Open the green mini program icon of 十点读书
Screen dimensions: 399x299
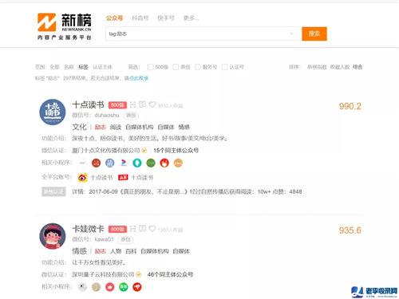(151, 163)
